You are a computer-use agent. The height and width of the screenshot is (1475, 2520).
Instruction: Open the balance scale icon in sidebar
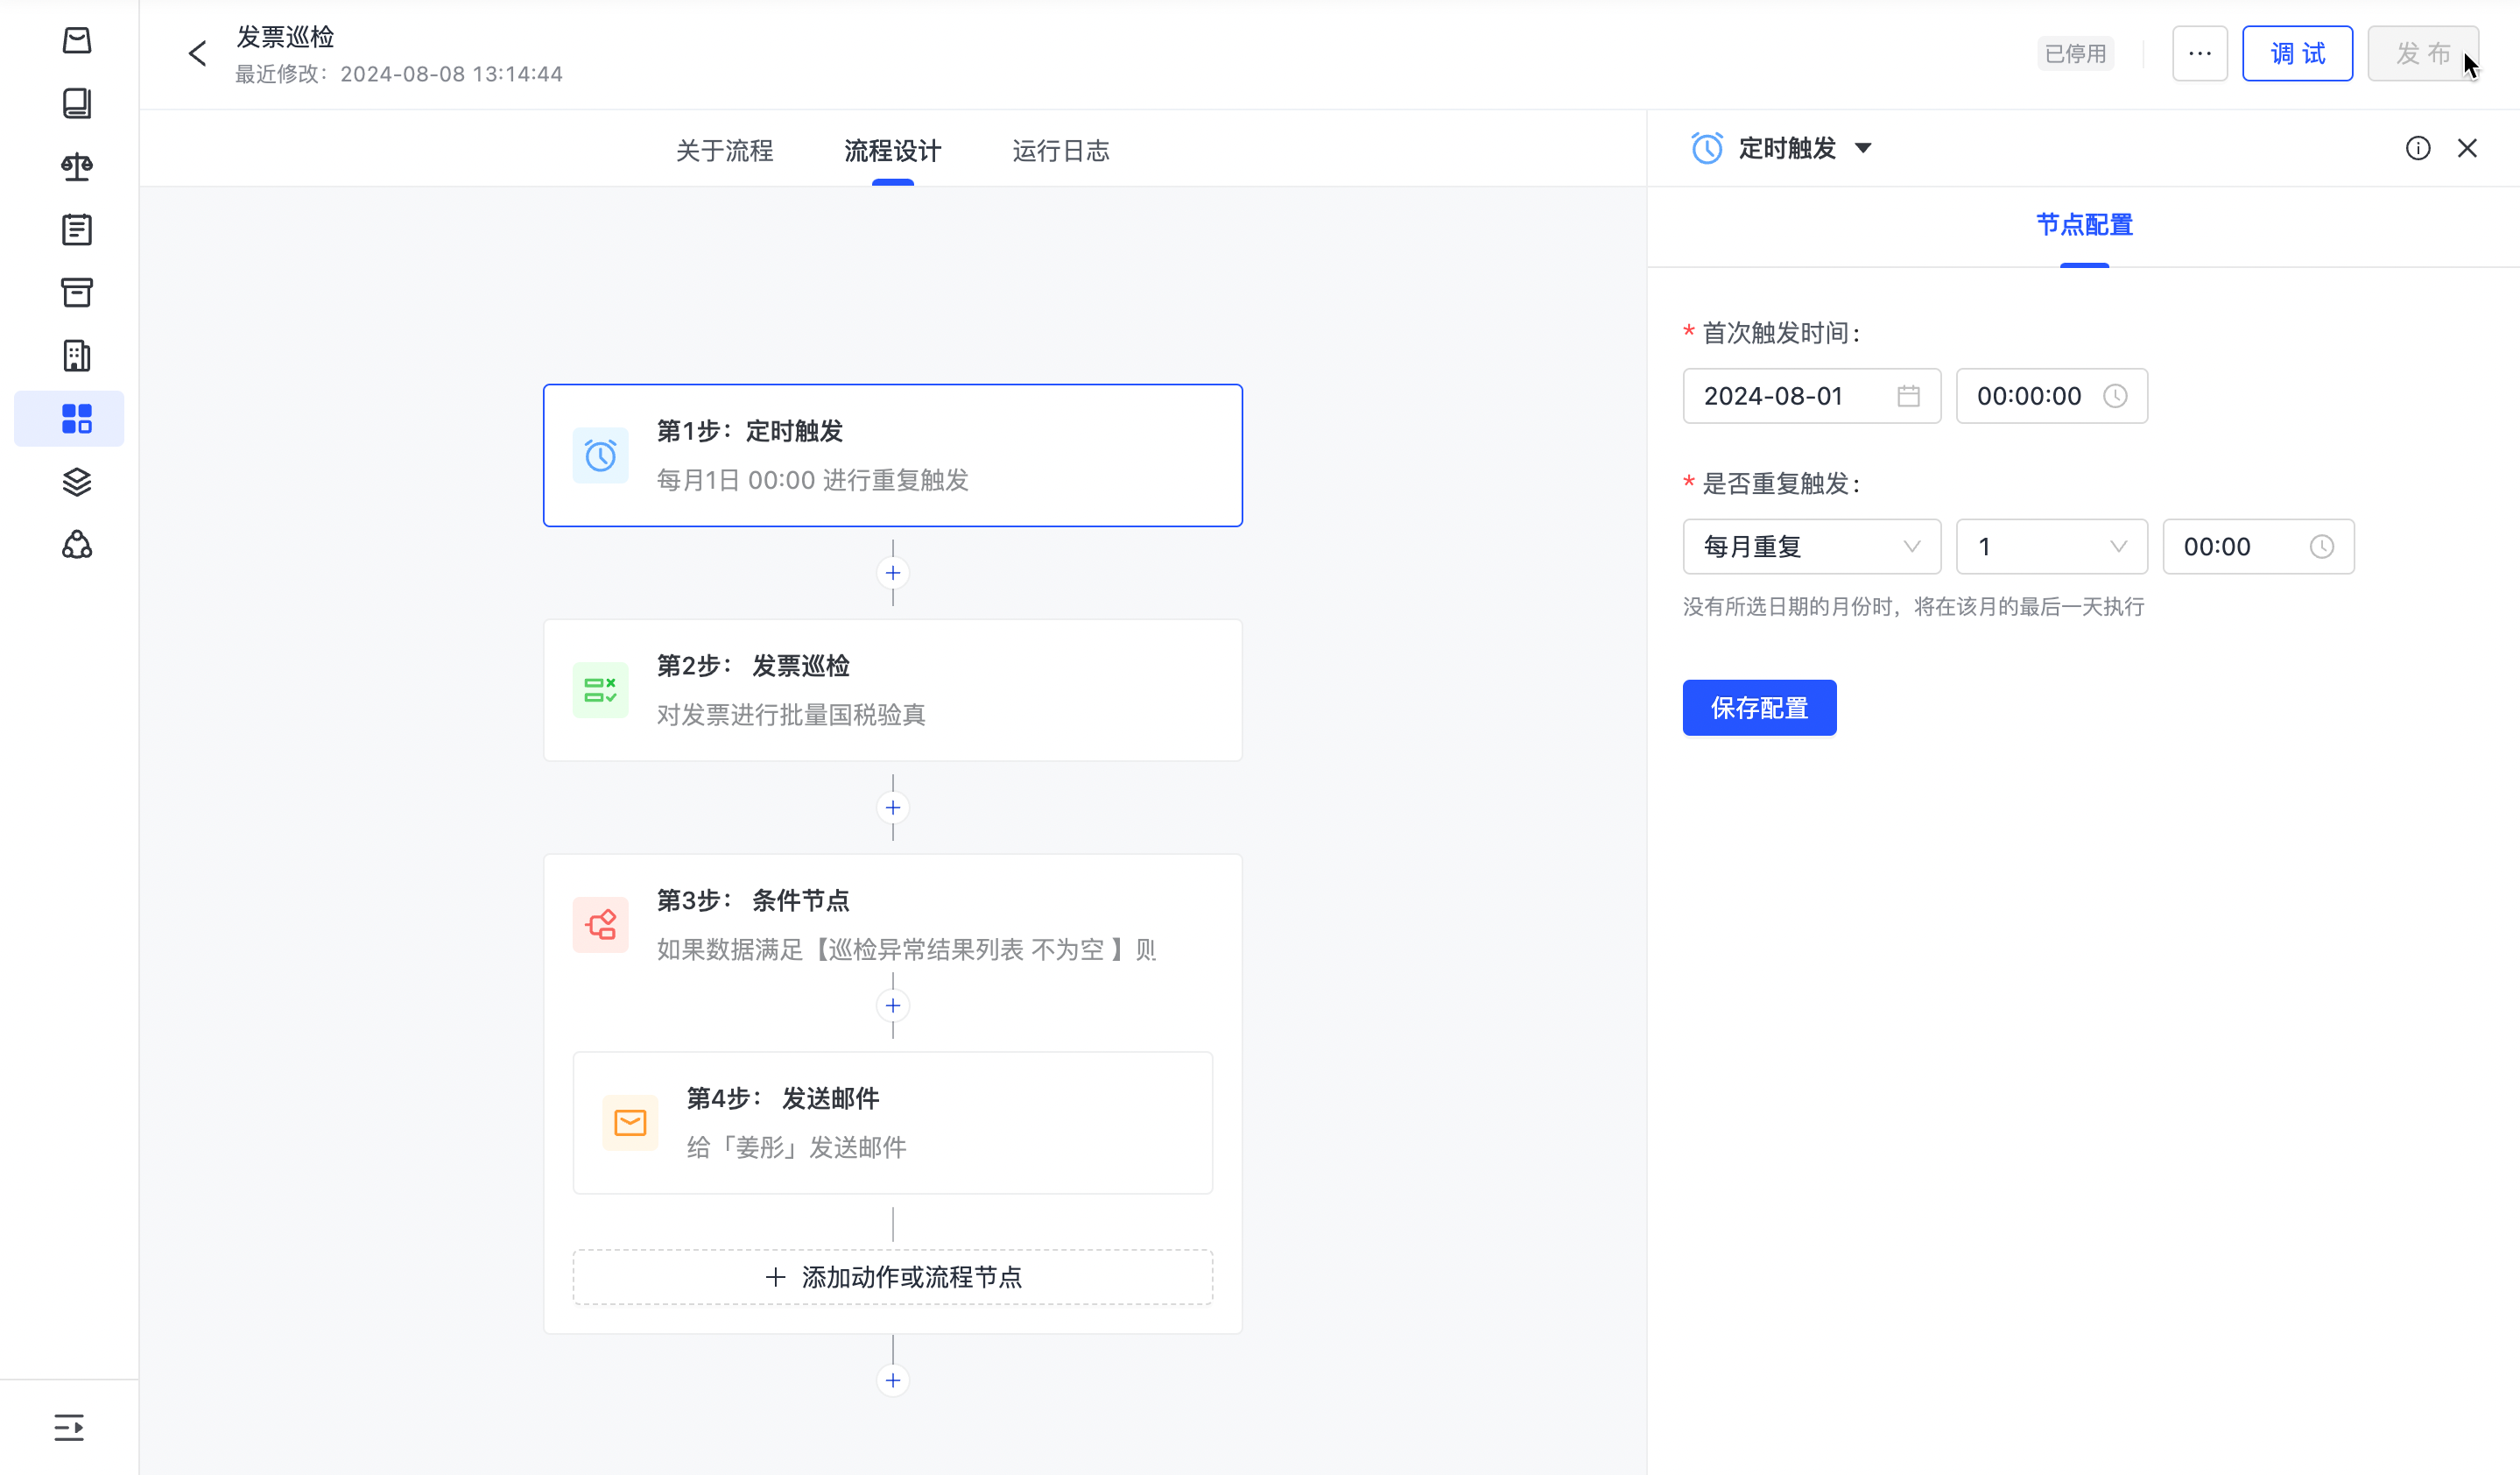click(x=77, y=166)
